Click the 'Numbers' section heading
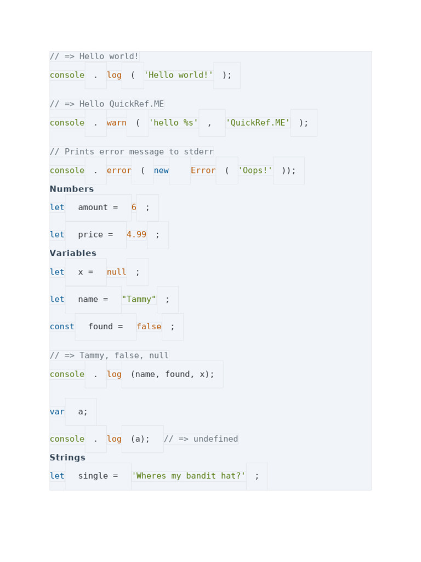This screenshot has width=421, height=562. (71, 189)
